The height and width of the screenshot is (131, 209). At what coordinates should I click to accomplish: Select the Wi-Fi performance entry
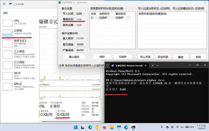tap(18, 76)
